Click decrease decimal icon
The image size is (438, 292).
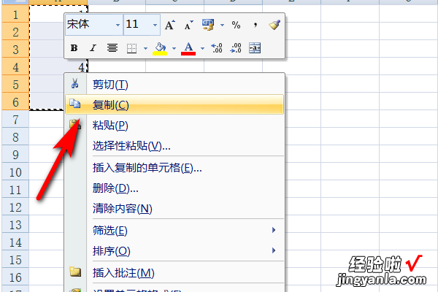236,48
